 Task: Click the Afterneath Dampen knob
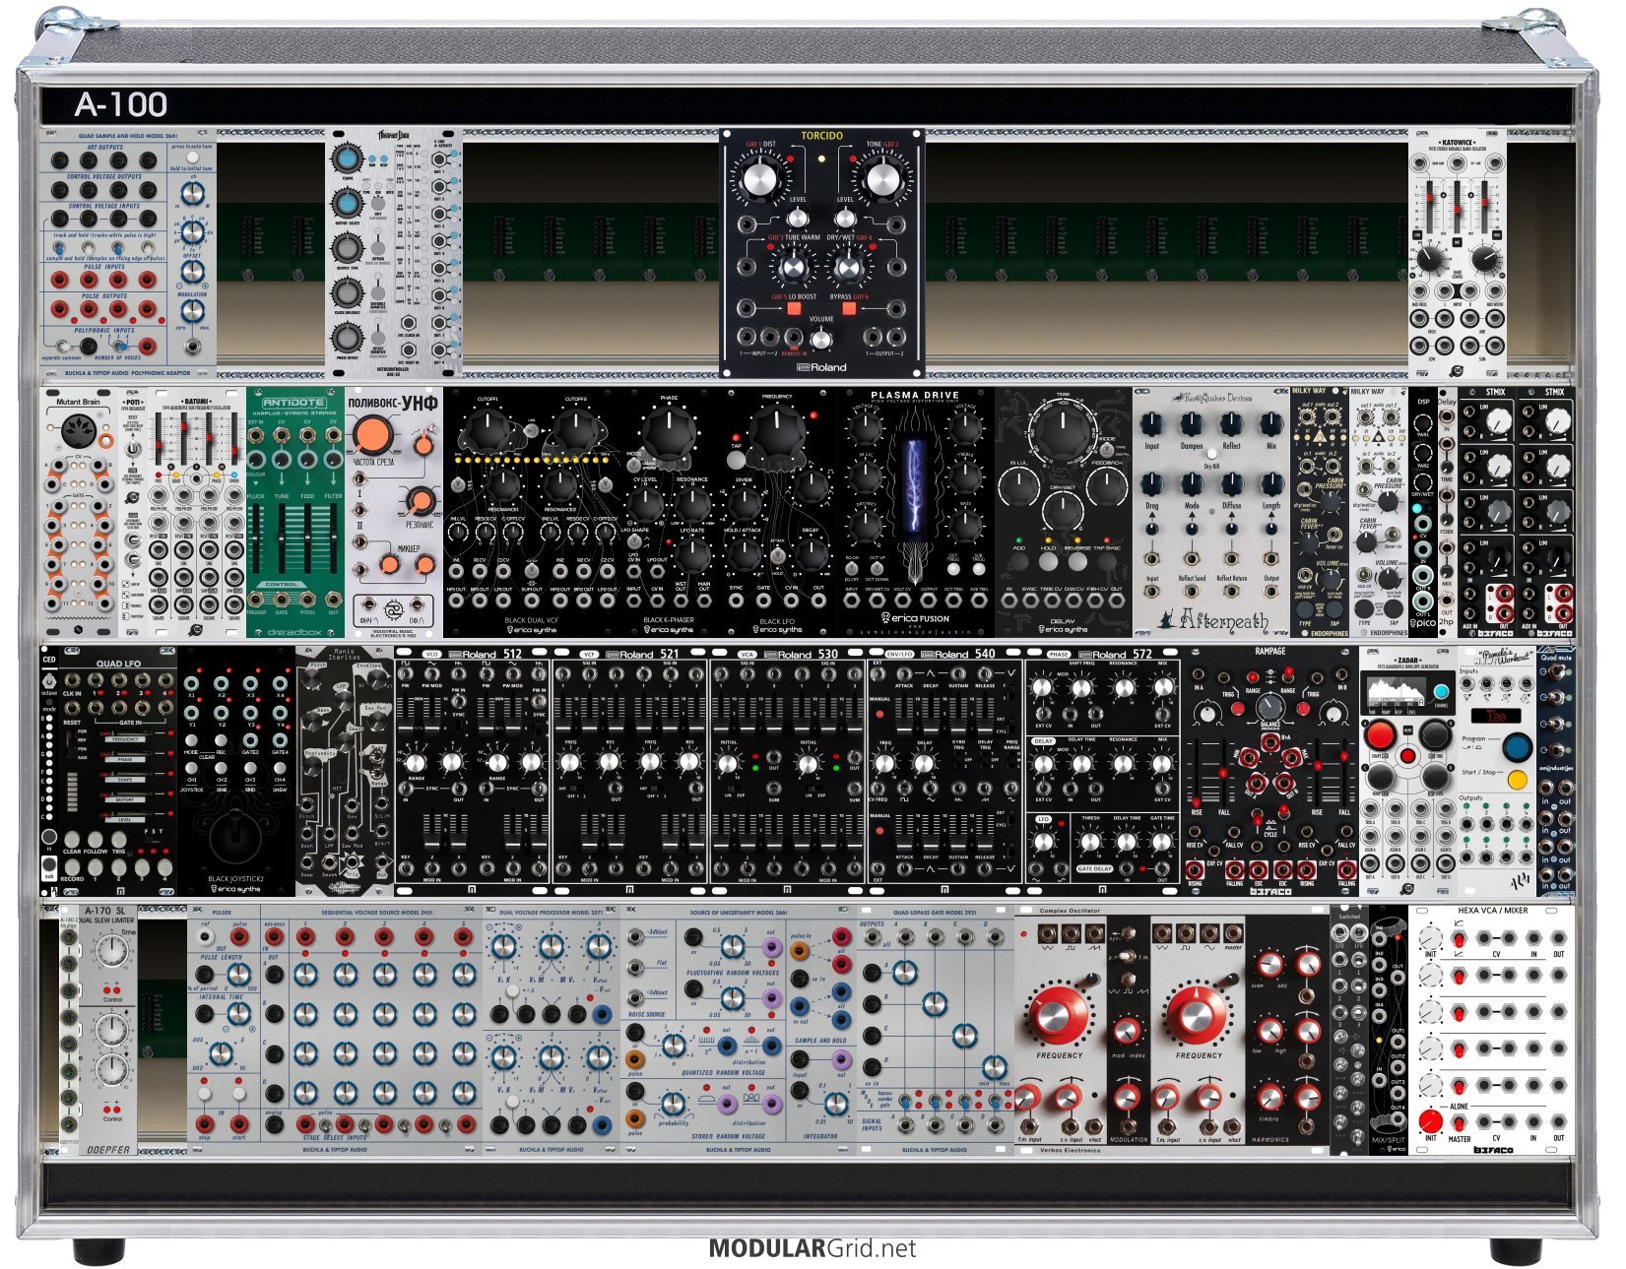1192,424
